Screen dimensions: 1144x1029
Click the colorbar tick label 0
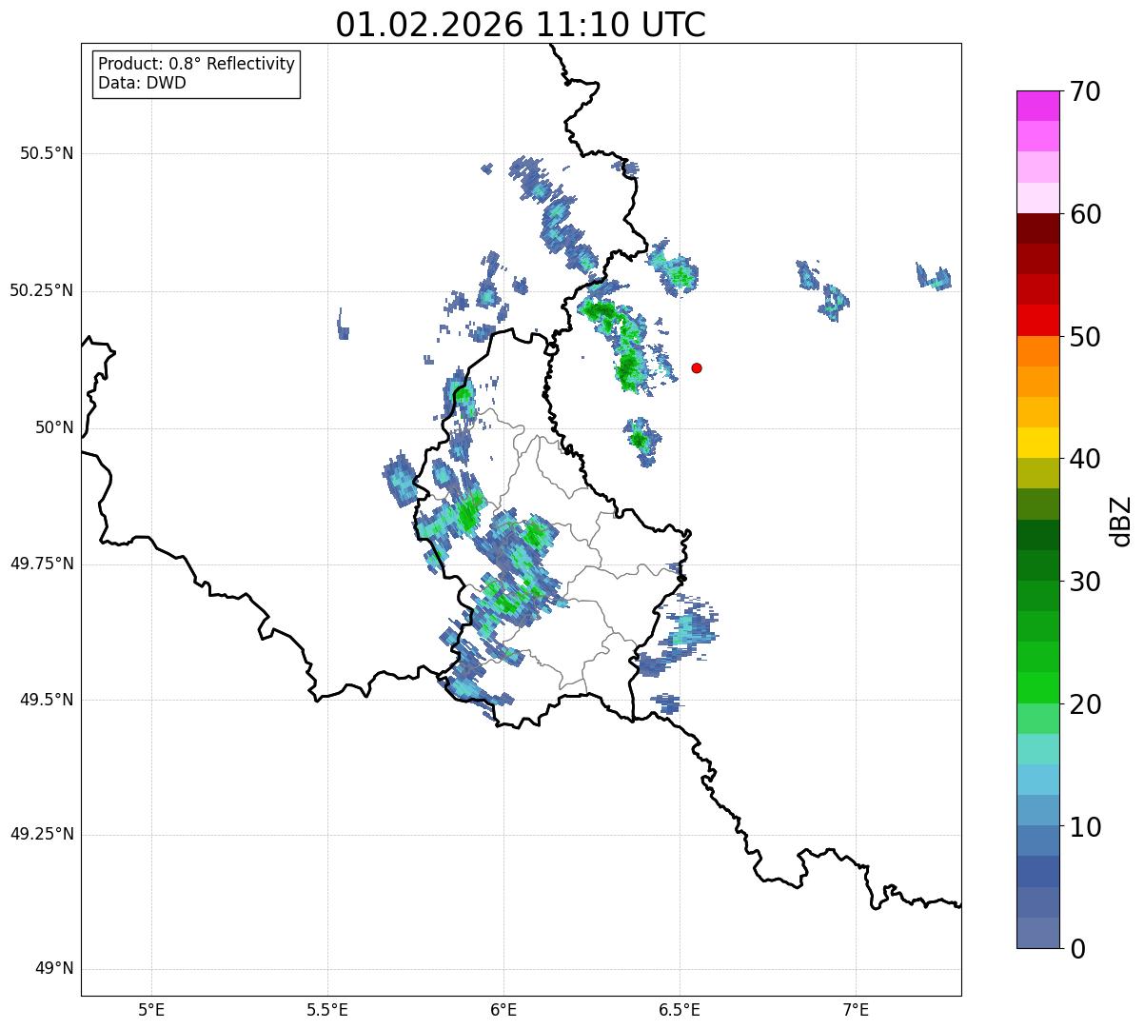(x=1077, y=949)
